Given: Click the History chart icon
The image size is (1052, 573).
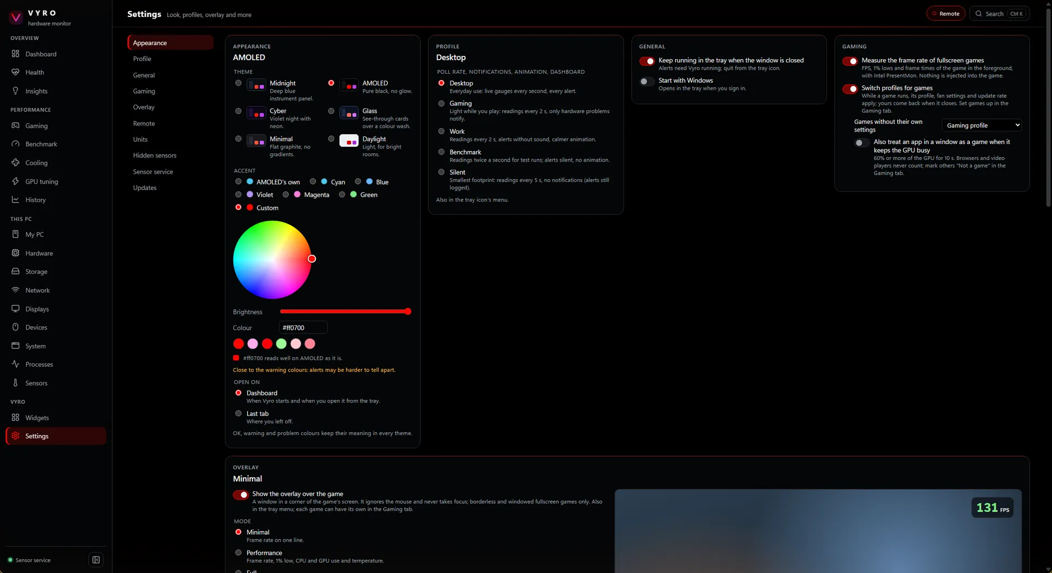Looking at the screenshot, I should point(15,200).
